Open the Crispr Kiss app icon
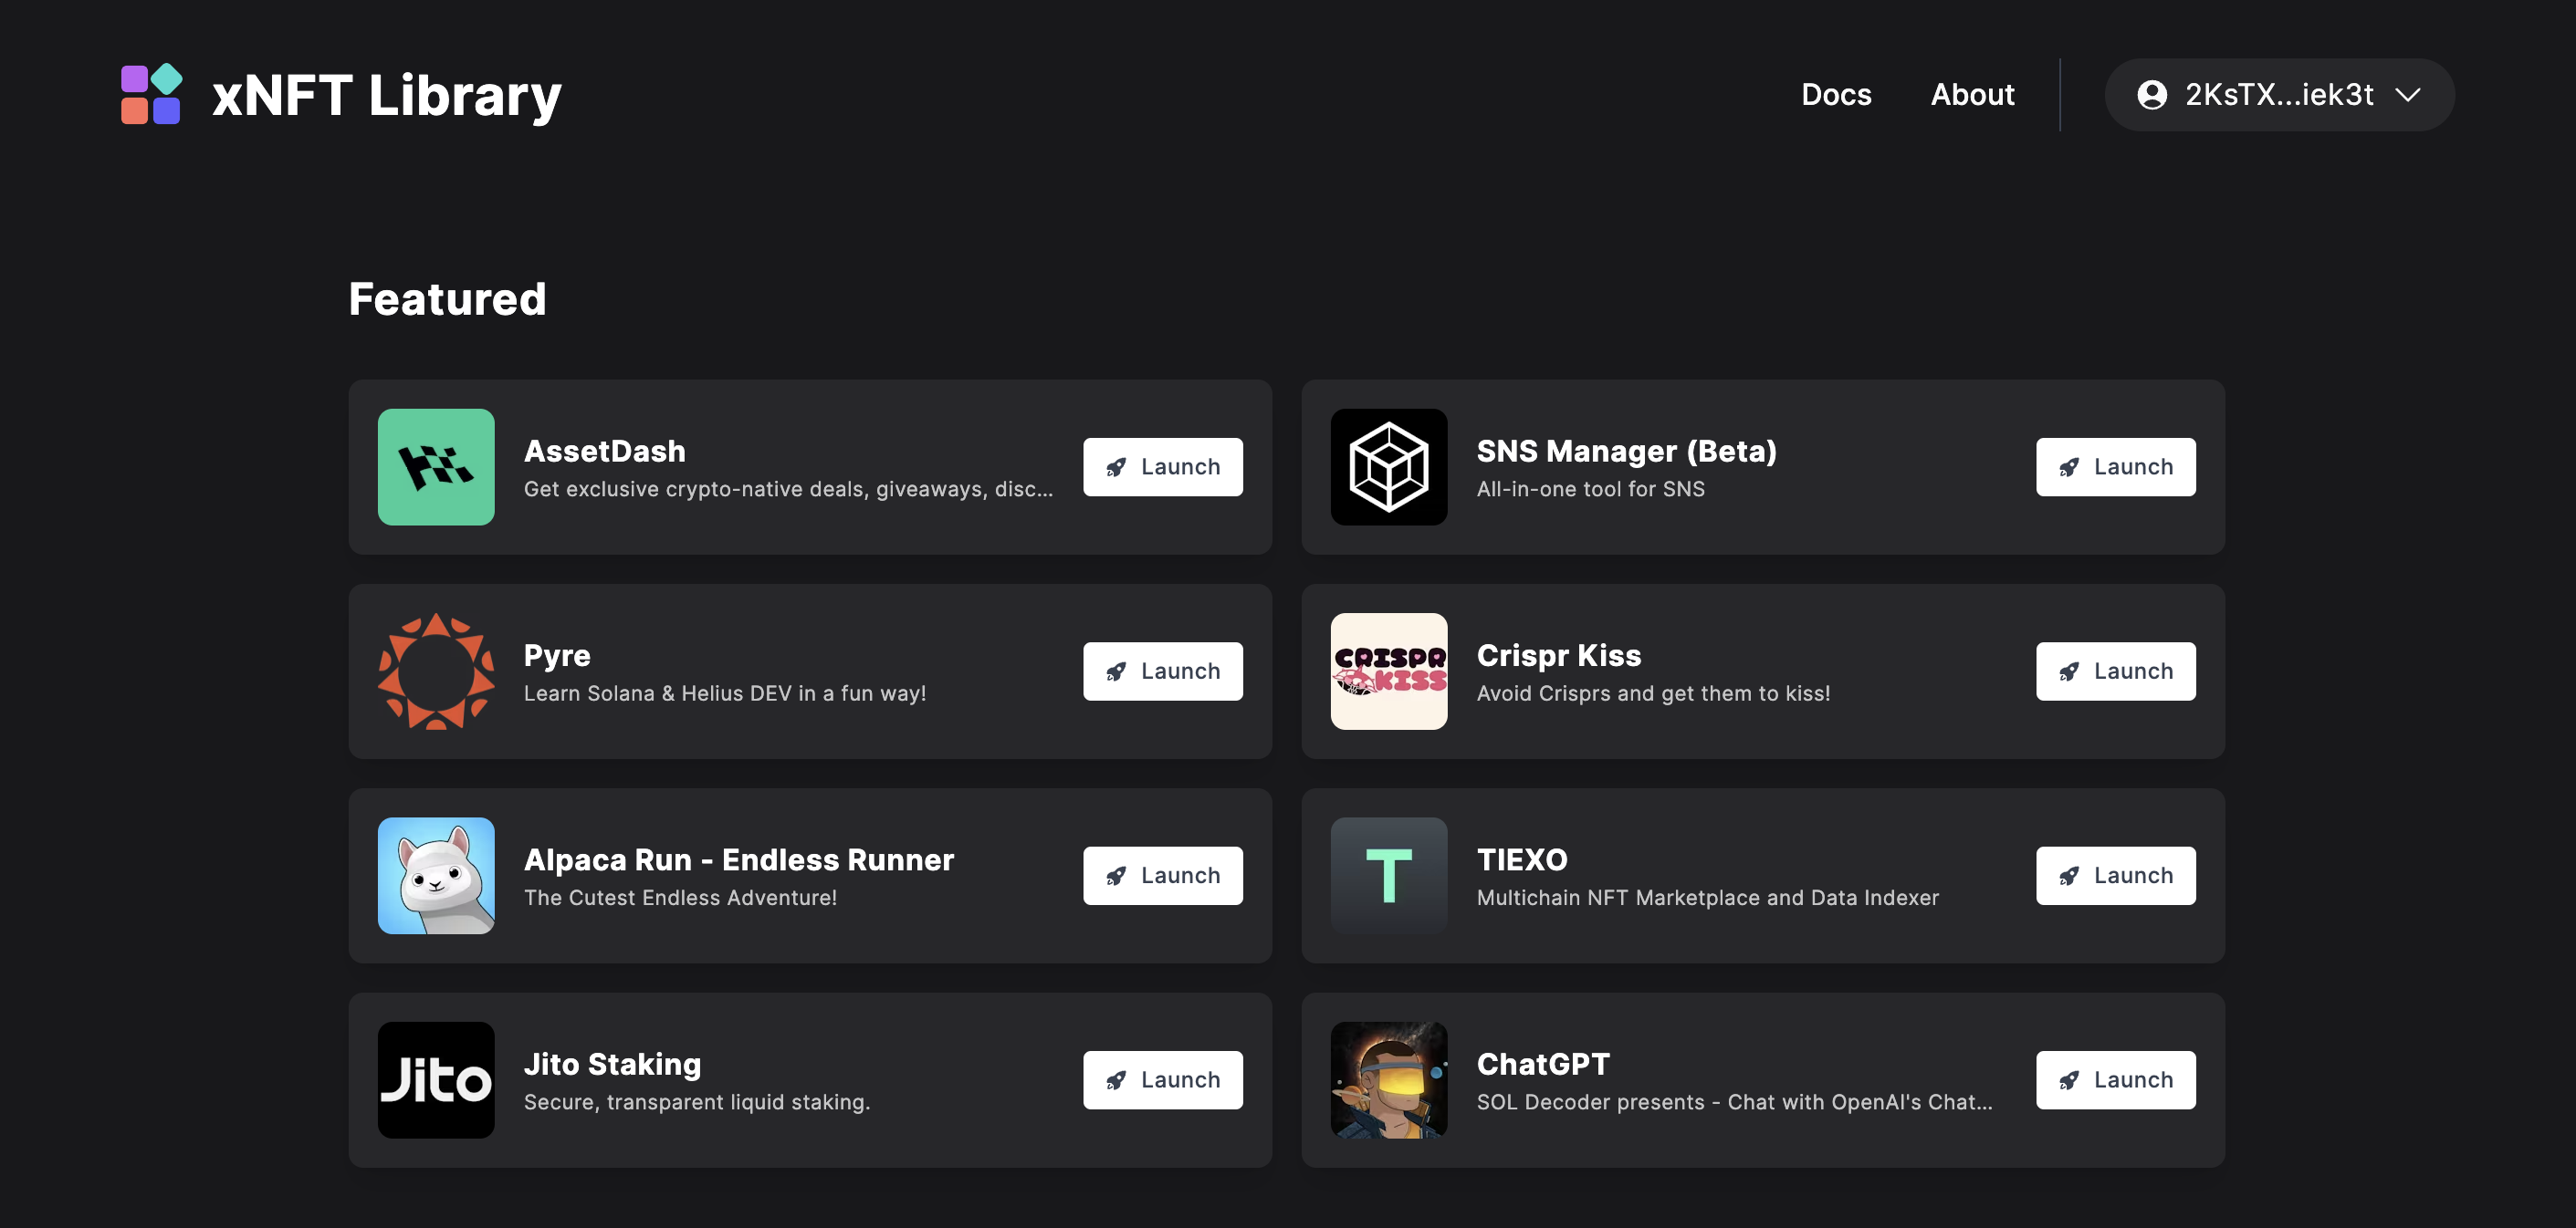 pyautogui.click(x=1388, y=671)
